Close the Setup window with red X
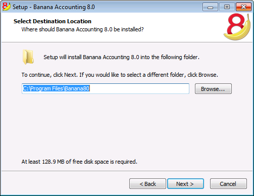 (243, 7)
